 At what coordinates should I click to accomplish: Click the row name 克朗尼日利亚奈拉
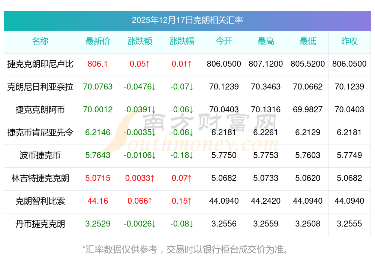click(x=40, y=87)
